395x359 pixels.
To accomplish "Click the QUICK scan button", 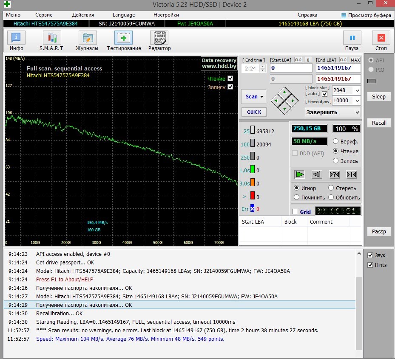I will 254,112.
